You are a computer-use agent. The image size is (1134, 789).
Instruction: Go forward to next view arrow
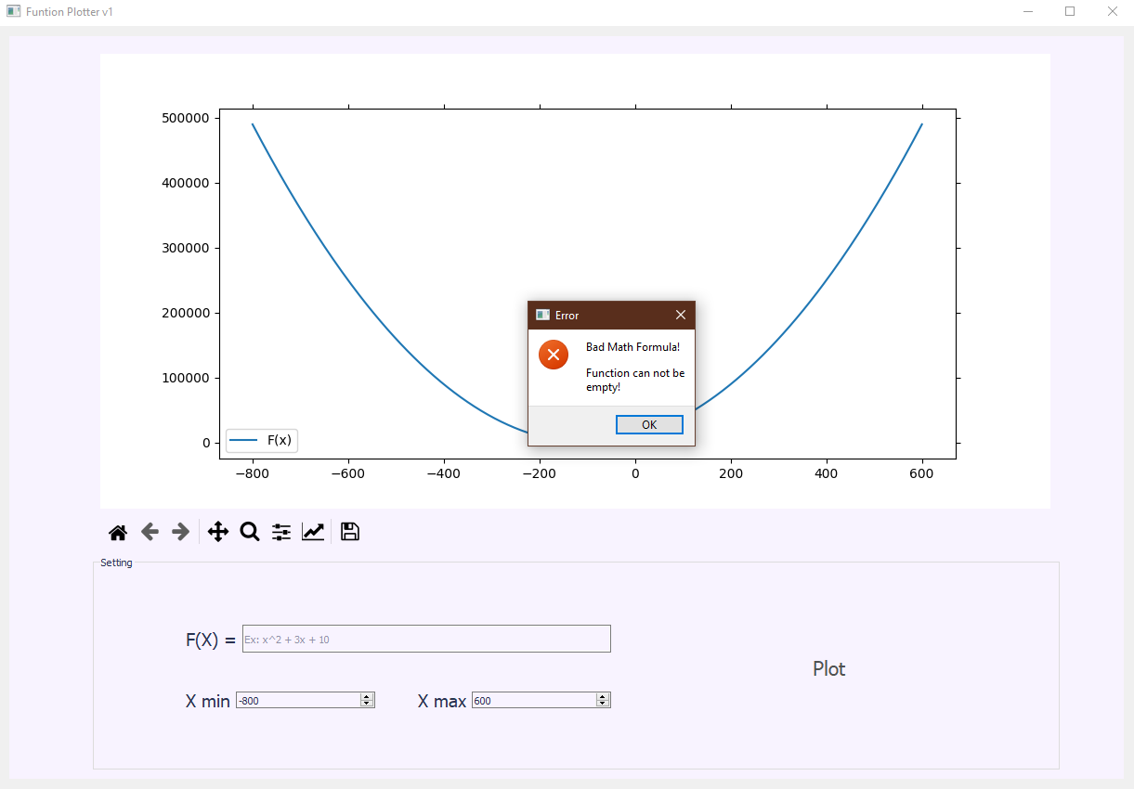click(x=181, y=532)
